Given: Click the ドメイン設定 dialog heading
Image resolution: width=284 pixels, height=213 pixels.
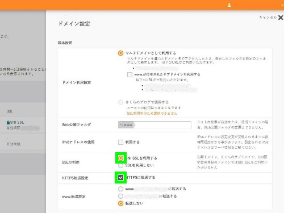Looking at the screenshot, I should (x=74, y=24).
